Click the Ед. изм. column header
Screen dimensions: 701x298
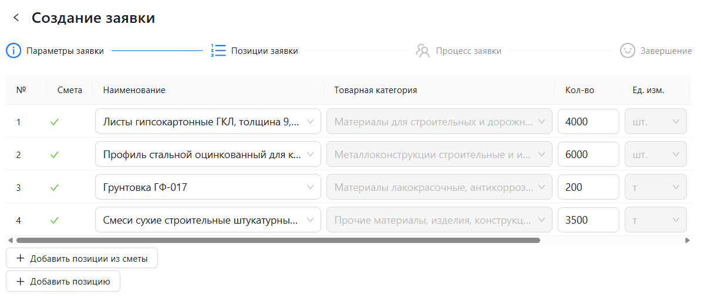(x=648, y=90)
